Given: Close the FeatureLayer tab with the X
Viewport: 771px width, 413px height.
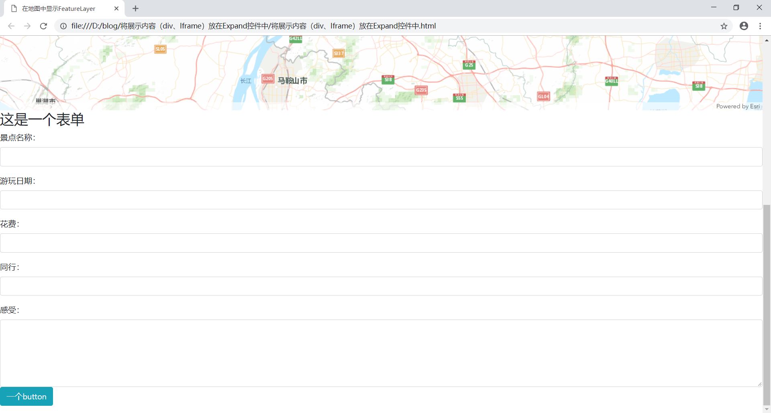Looking at the screenshot, I should (116, 8).
